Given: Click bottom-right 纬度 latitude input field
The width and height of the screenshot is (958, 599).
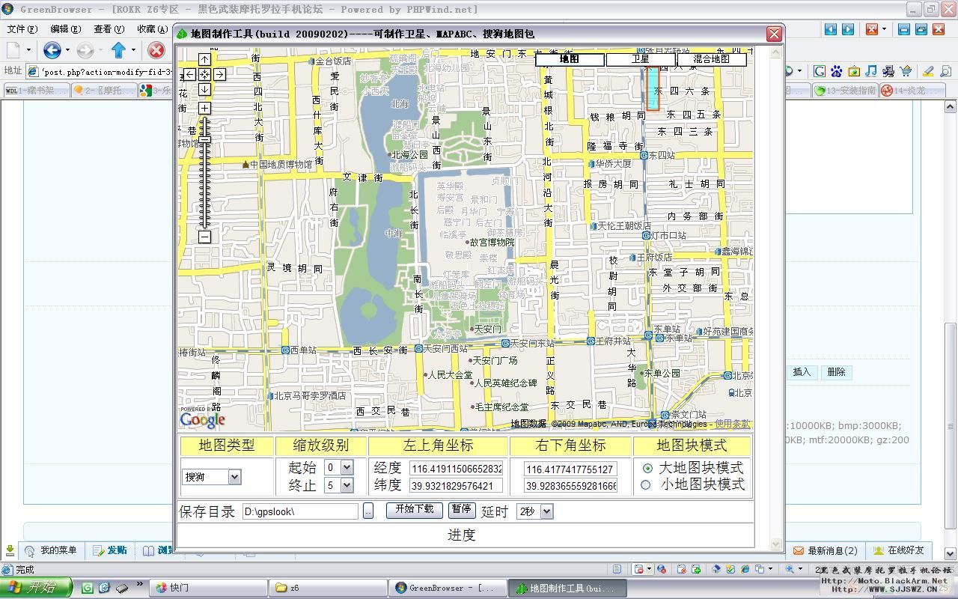Looking at the screenshot, I should click(570, 486).
